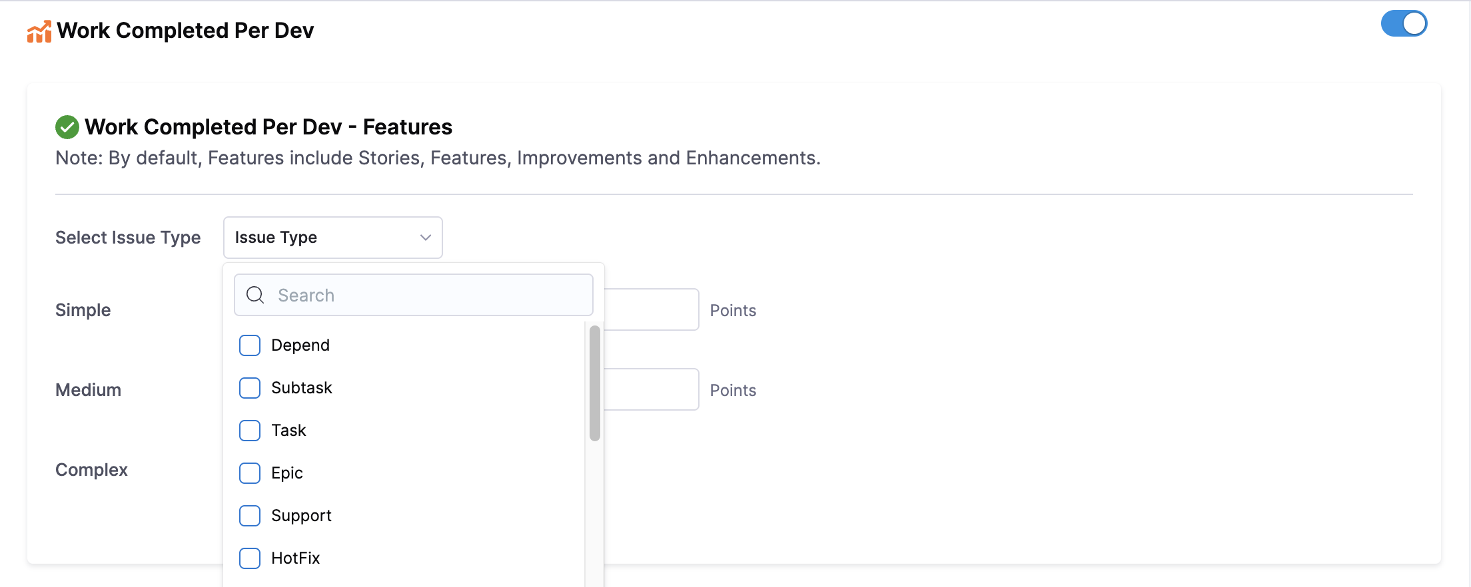
Task: Click the green checkmark status icon
Action: (x=67, y=127)
